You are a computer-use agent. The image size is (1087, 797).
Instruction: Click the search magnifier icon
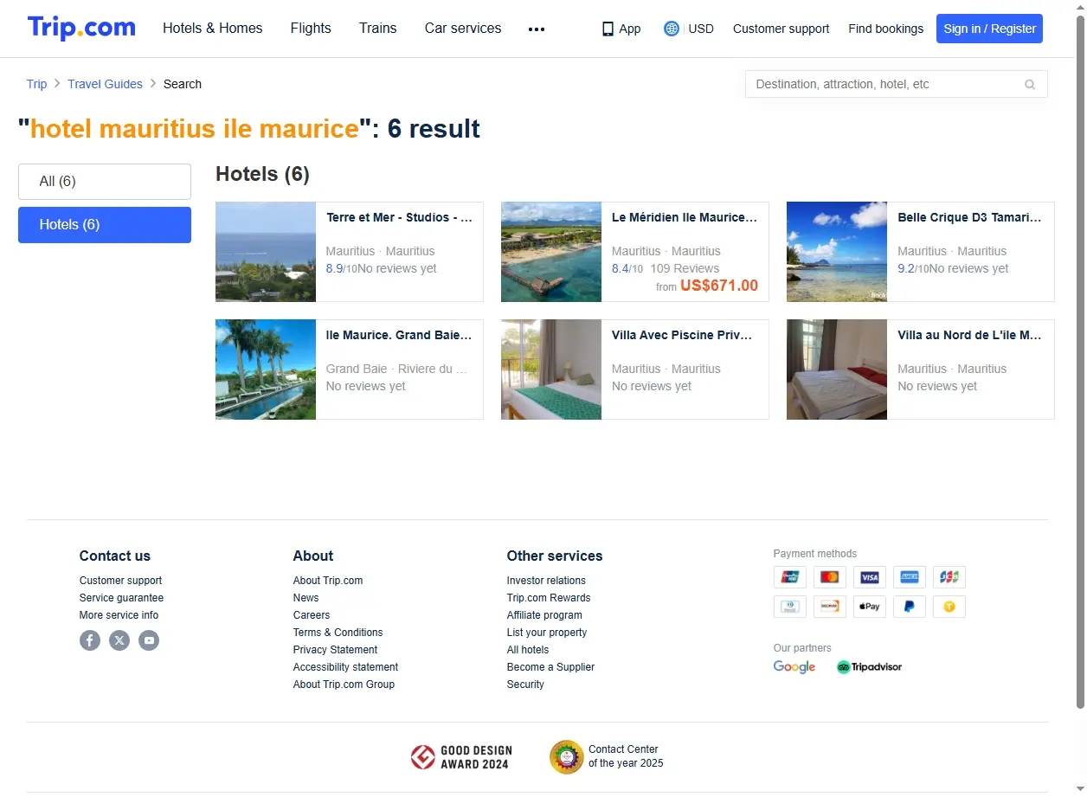click(1030, 84)
